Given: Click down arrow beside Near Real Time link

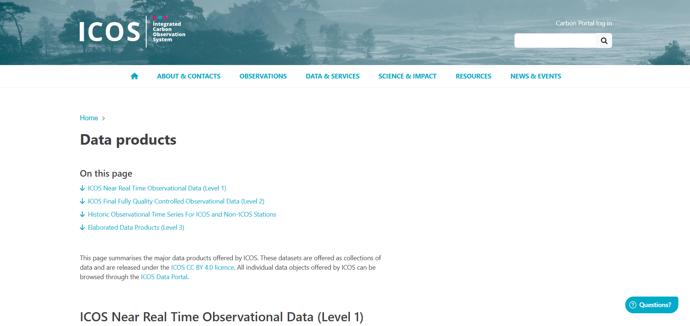Looking at the screenshot, I should [x=82, y=188].
